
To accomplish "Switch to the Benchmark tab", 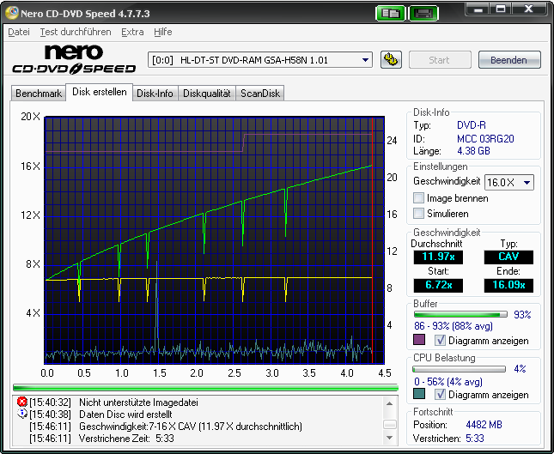I will [39, 94].
